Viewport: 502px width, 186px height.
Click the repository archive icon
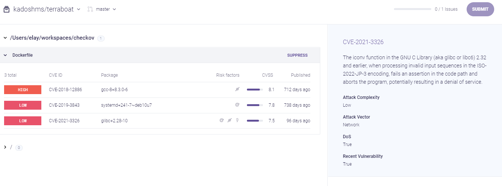tap(6, 9)
